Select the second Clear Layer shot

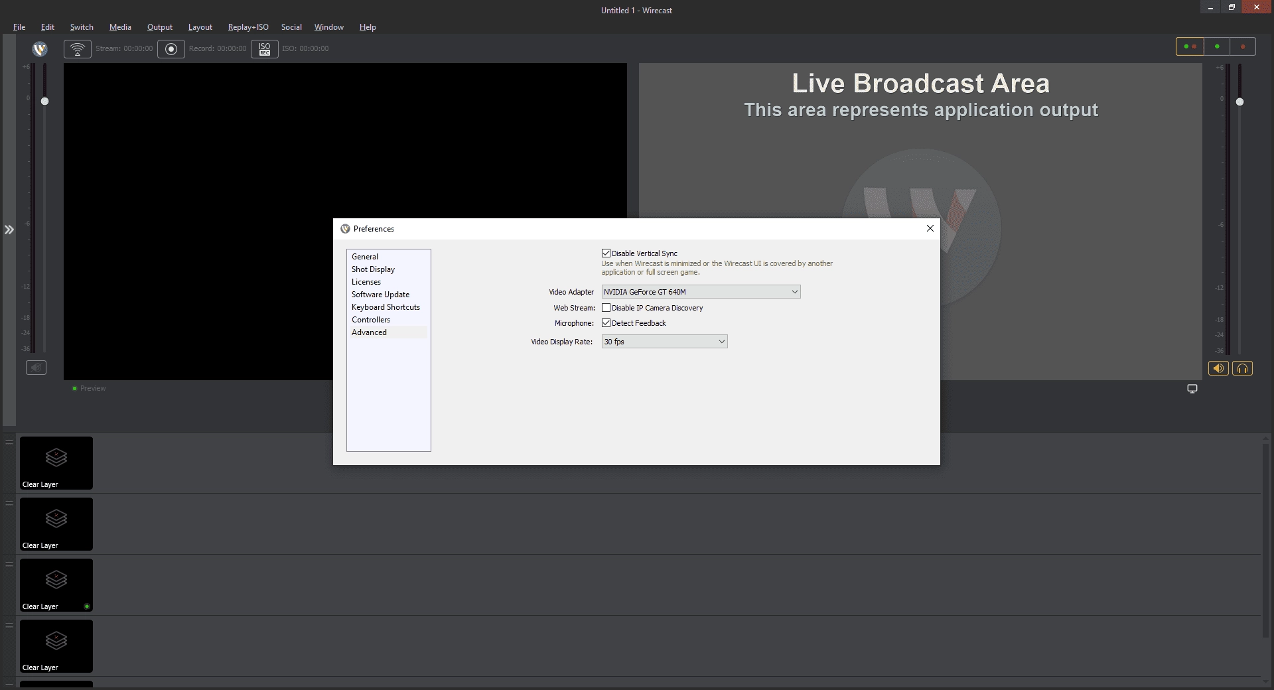[x=56, y=524]
